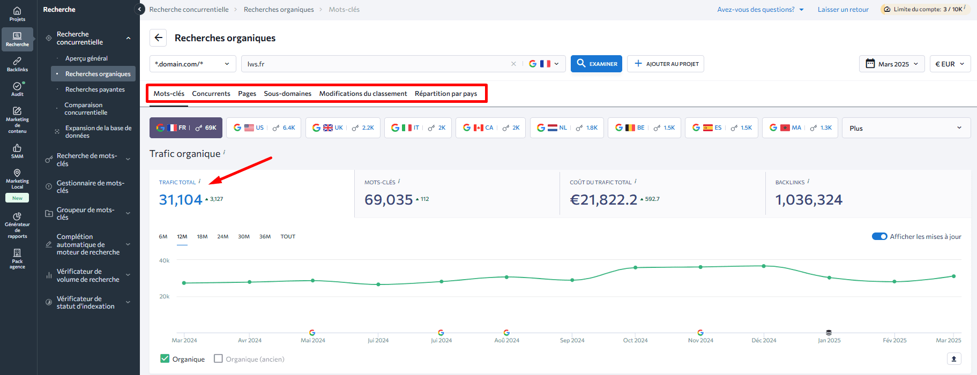
Task: Open Backlinks in the sidebar
Action: click(x=17, y=64)
